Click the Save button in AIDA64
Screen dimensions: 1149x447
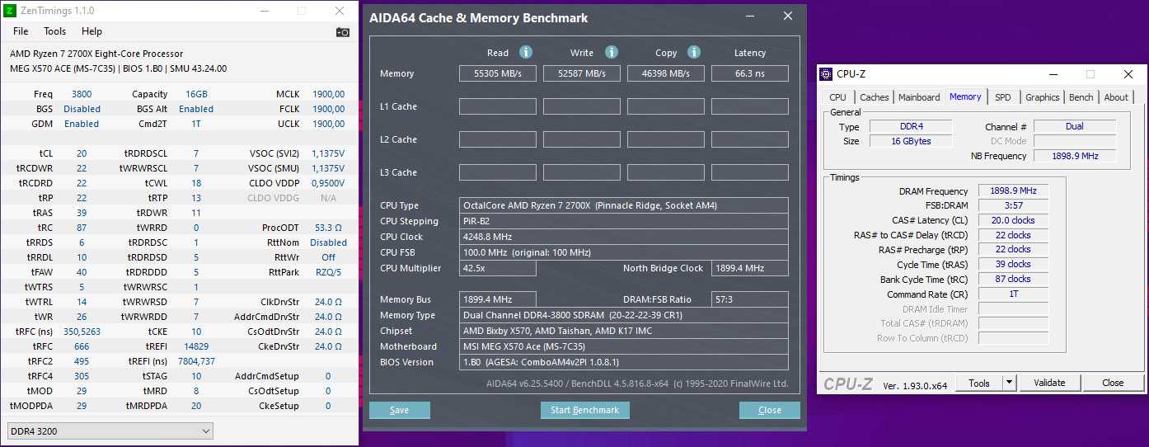coord(399,410)
